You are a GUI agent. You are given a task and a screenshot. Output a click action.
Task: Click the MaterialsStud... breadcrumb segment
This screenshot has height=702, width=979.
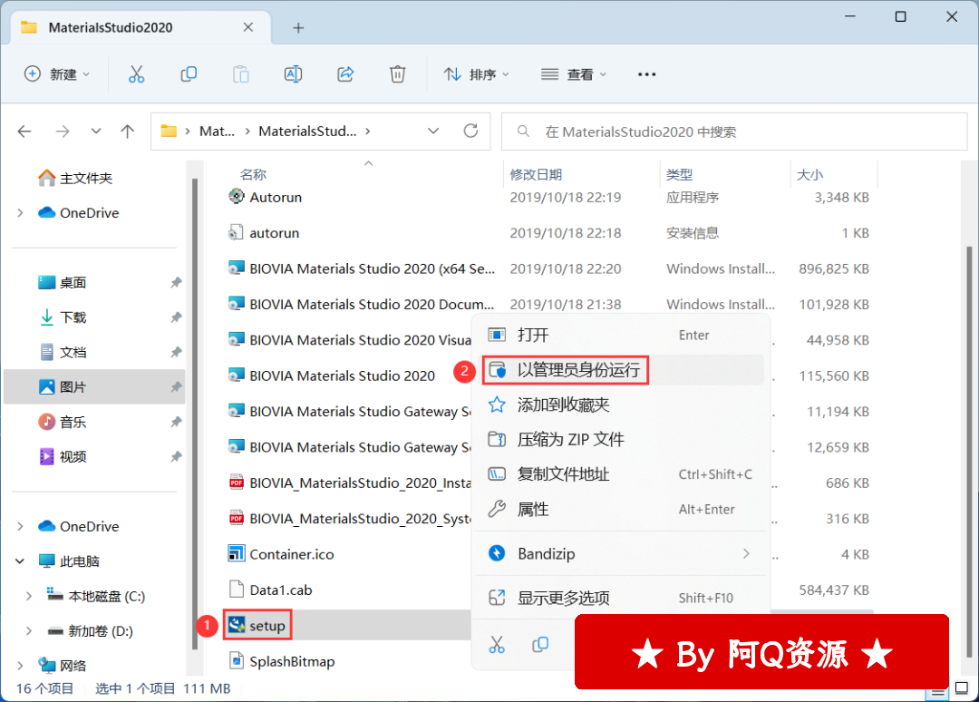(x=308, y=132)
